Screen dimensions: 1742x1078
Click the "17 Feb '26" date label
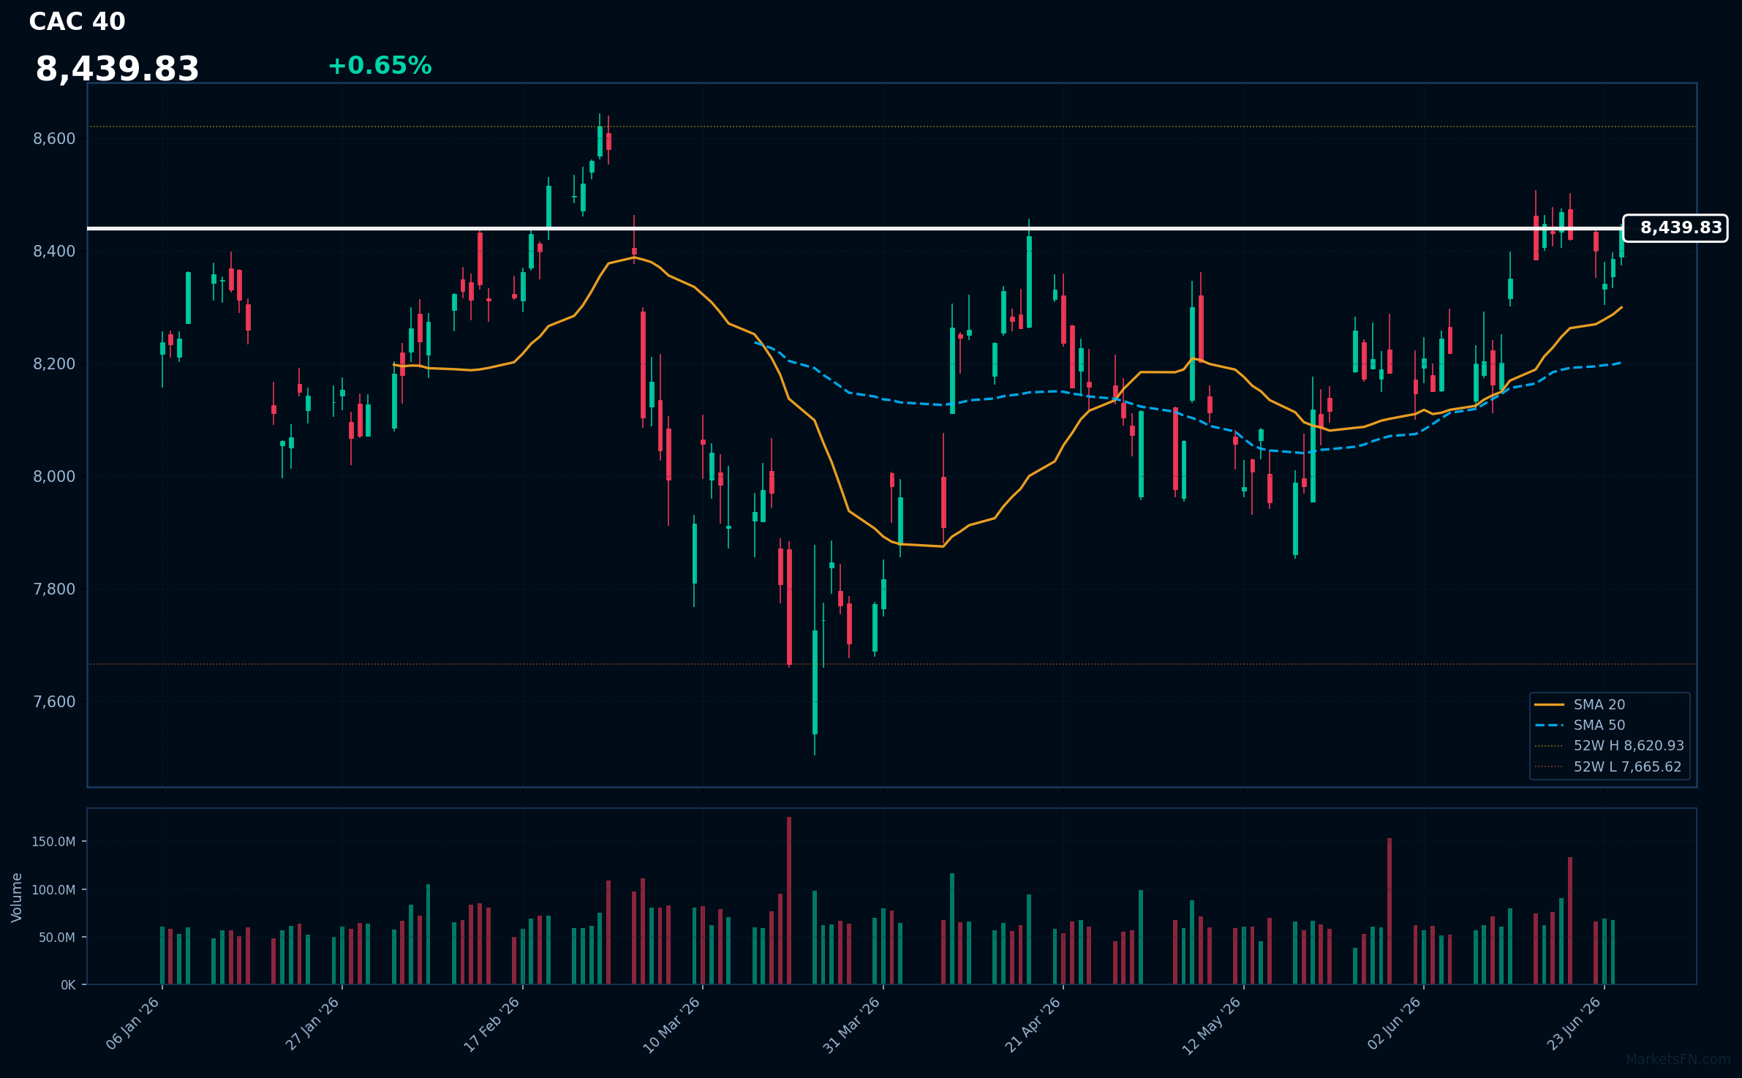[x=493, y=1024]
